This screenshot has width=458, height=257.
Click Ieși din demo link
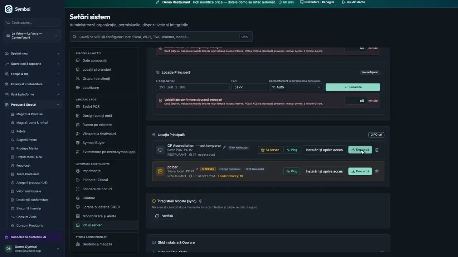click(x=354, y=2)
